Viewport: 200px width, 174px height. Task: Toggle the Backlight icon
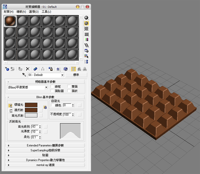pos(87,23)
